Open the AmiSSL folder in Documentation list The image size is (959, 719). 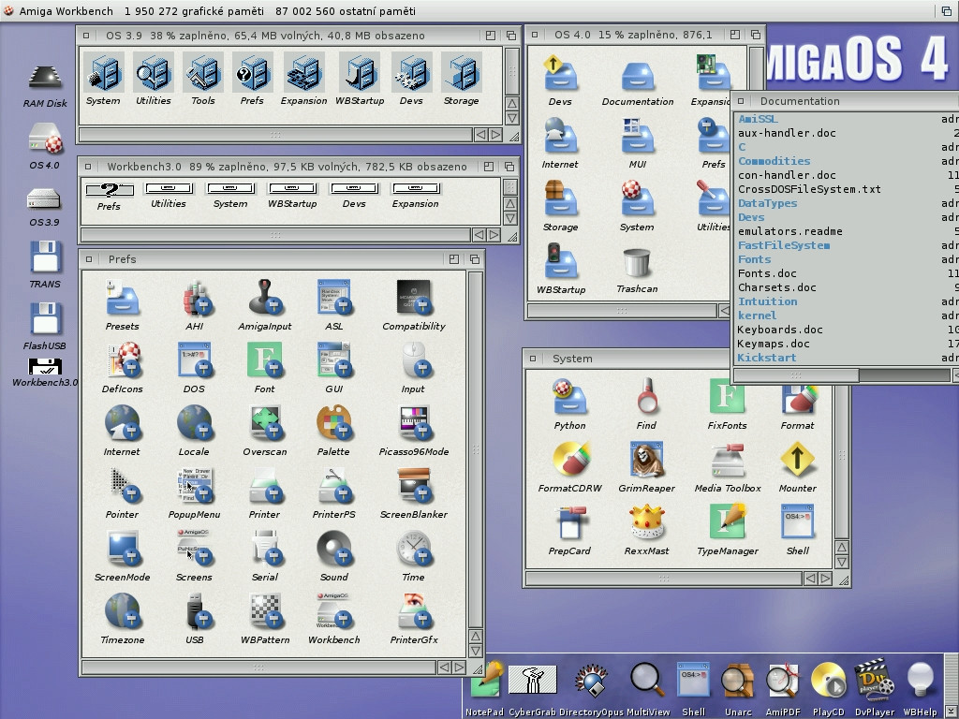point(758,119)
